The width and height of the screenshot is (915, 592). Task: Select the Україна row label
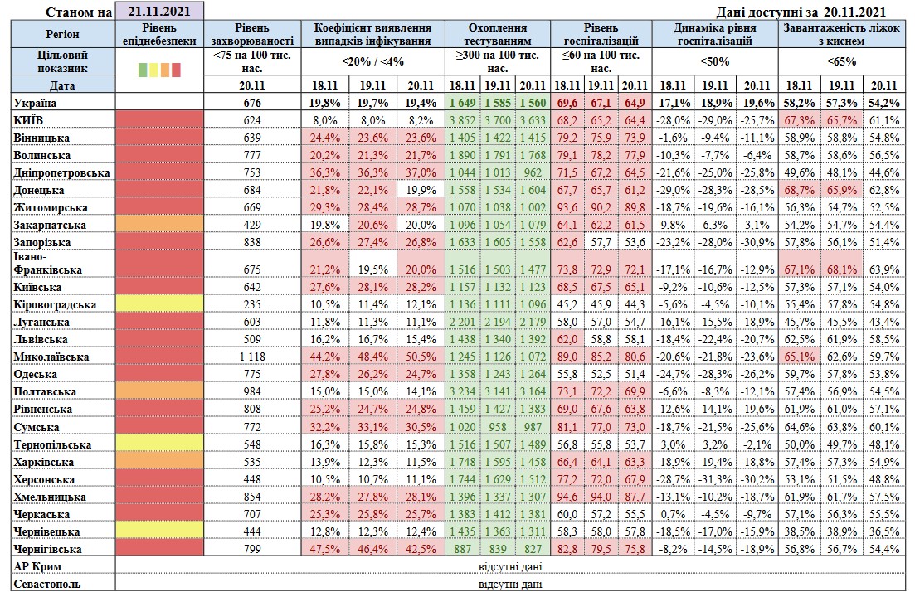[39, 102]
